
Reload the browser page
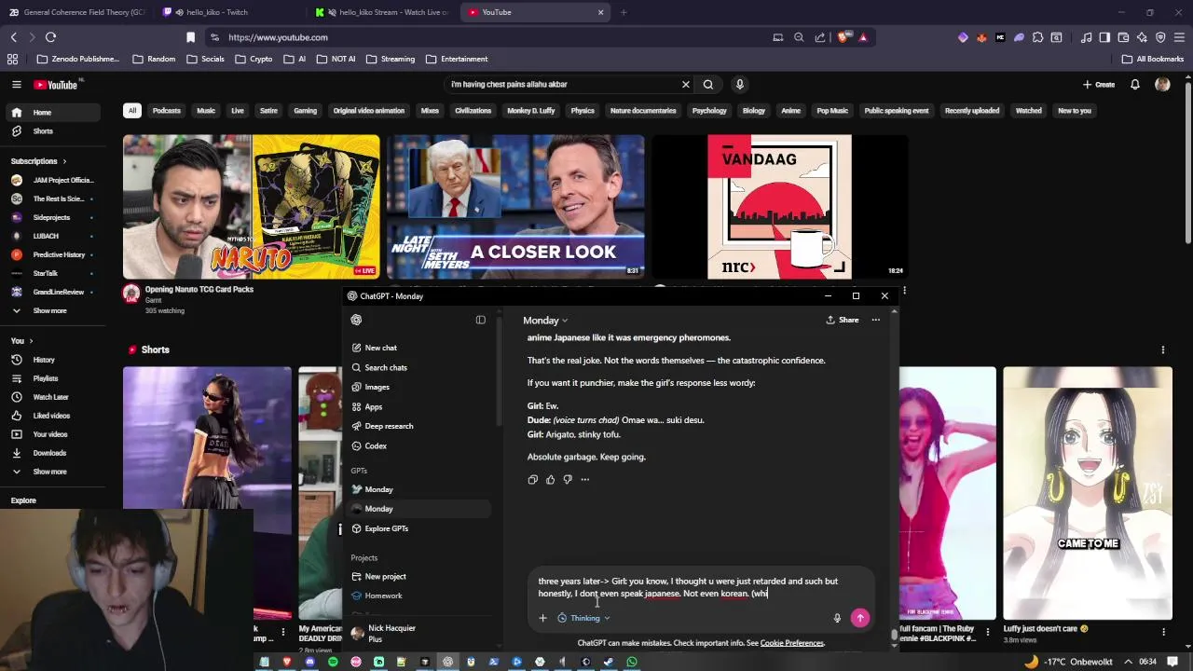[50, 37]
